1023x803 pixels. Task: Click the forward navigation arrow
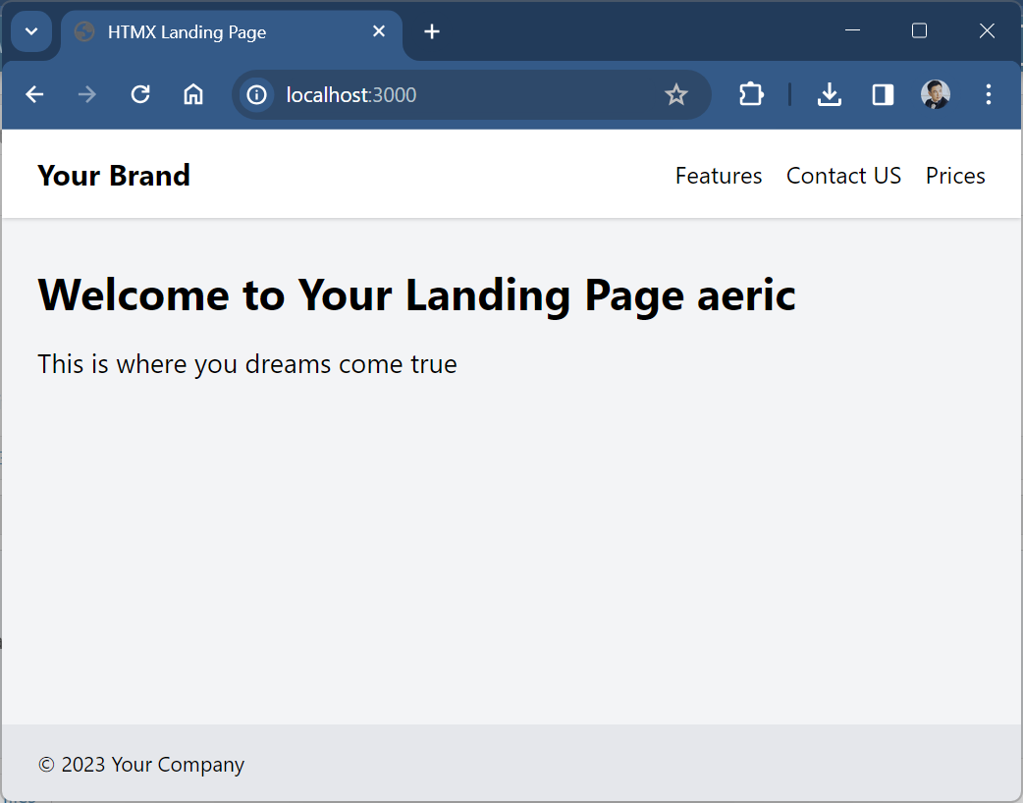pos(87,94)
